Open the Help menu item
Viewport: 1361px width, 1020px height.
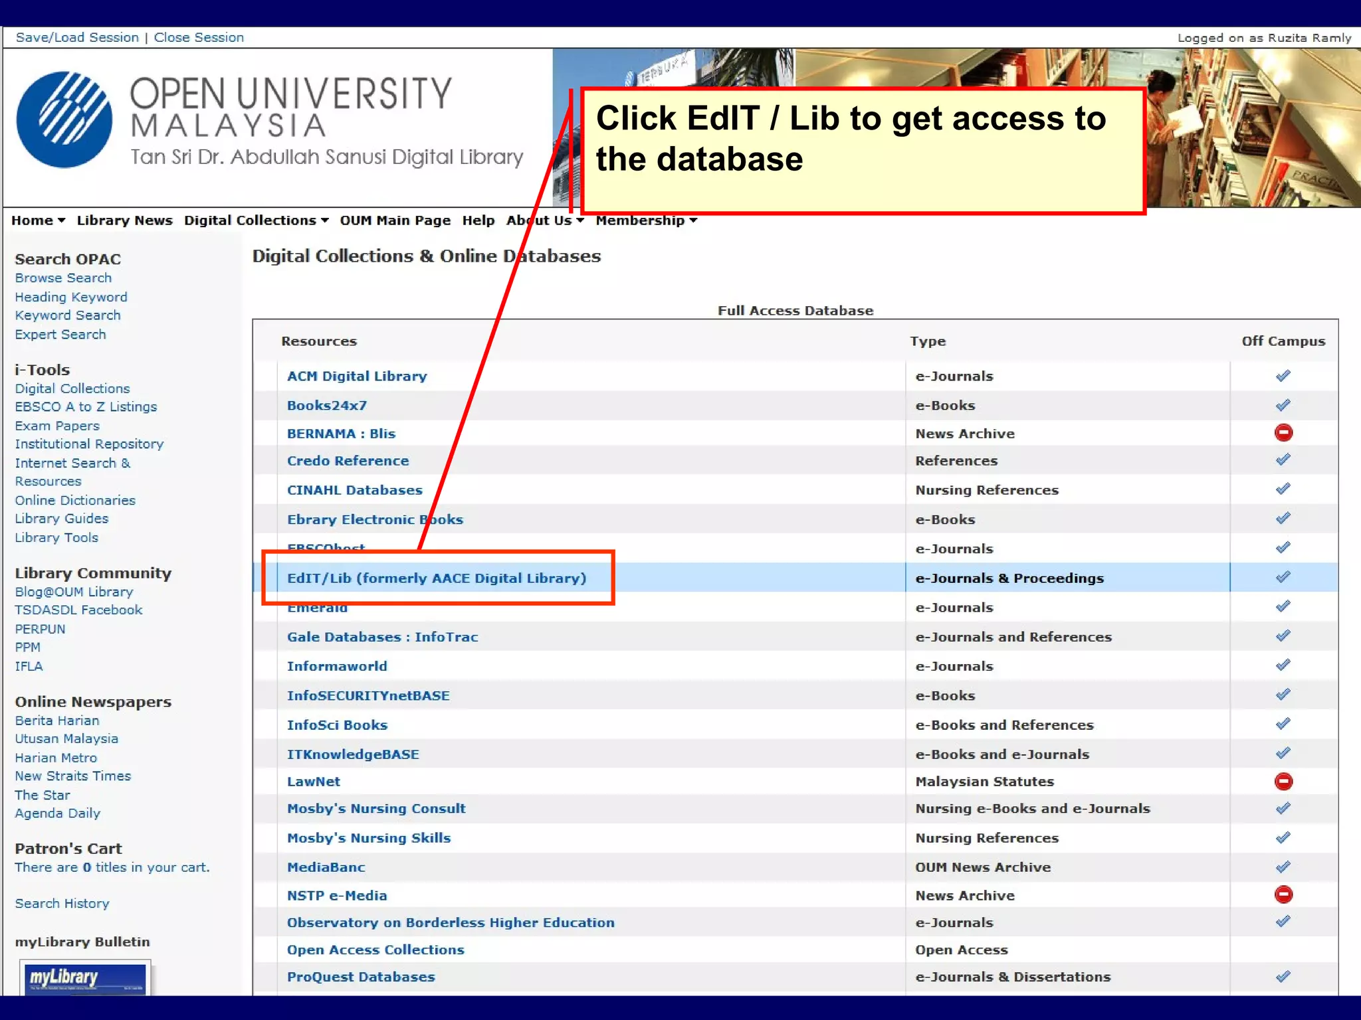(x=478, y=220)
